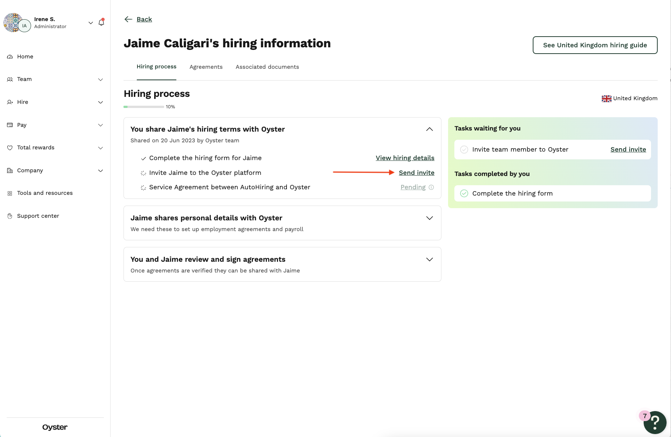
Task: Click Send invite in Tasks waiting panel
Action: (628, 149)
